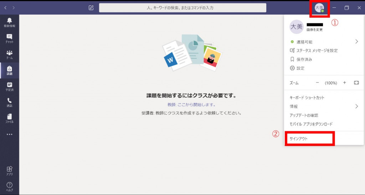Increase zoom with the plus button
365x195 pixels.
click(x=344, y=83)
